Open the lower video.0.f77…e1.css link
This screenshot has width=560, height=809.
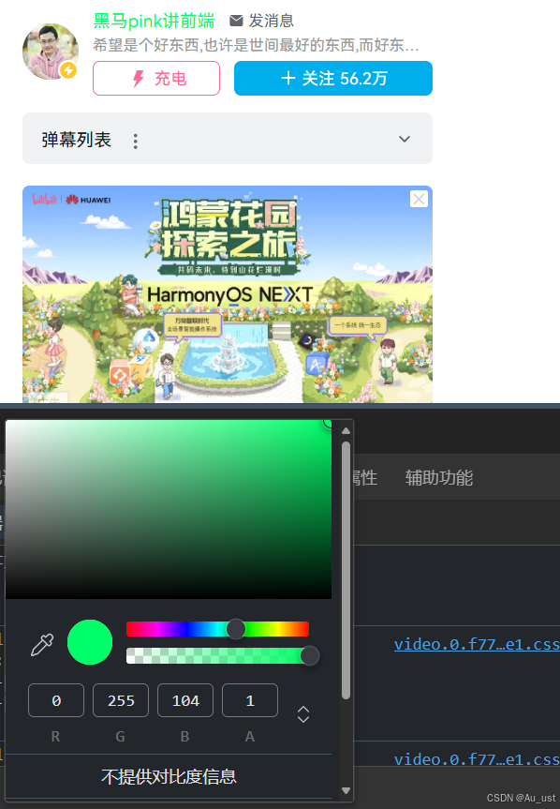click(x=477, y=759)
